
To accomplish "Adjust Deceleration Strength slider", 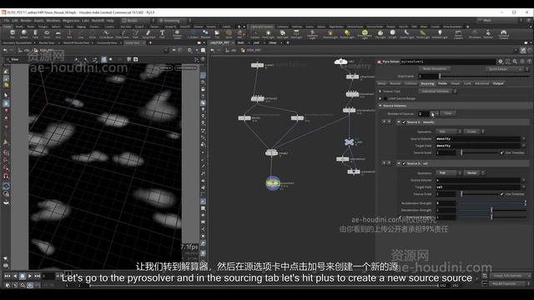I will (492, 210).
